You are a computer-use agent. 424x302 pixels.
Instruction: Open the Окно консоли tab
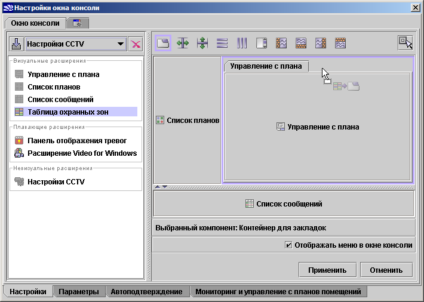coord(35,23)
